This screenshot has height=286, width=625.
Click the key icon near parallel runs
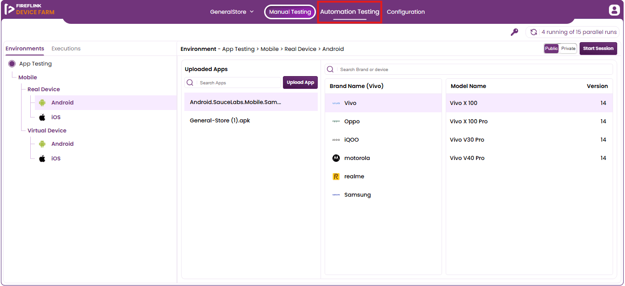click(514, 32)
